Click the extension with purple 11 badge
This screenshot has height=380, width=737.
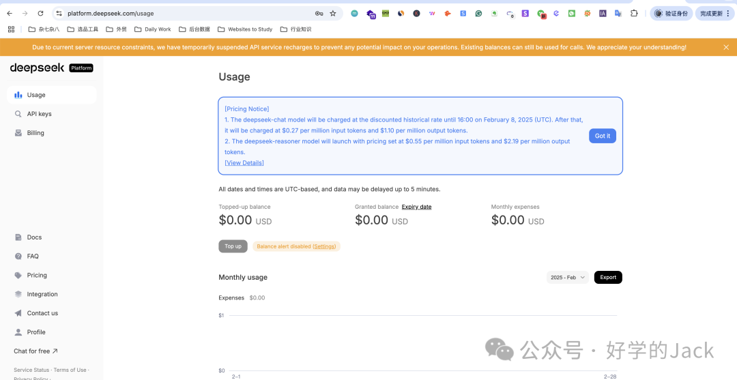[x=371, y=14]
